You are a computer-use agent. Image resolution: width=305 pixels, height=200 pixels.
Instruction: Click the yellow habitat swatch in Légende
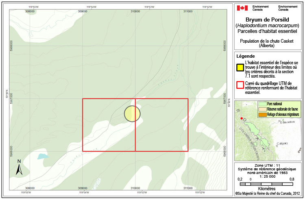(240, 67)
